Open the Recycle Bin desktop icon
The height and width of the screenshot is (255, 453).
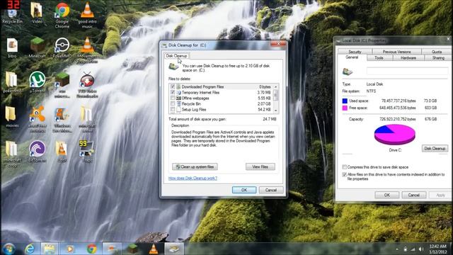click(x=12, y=15)
